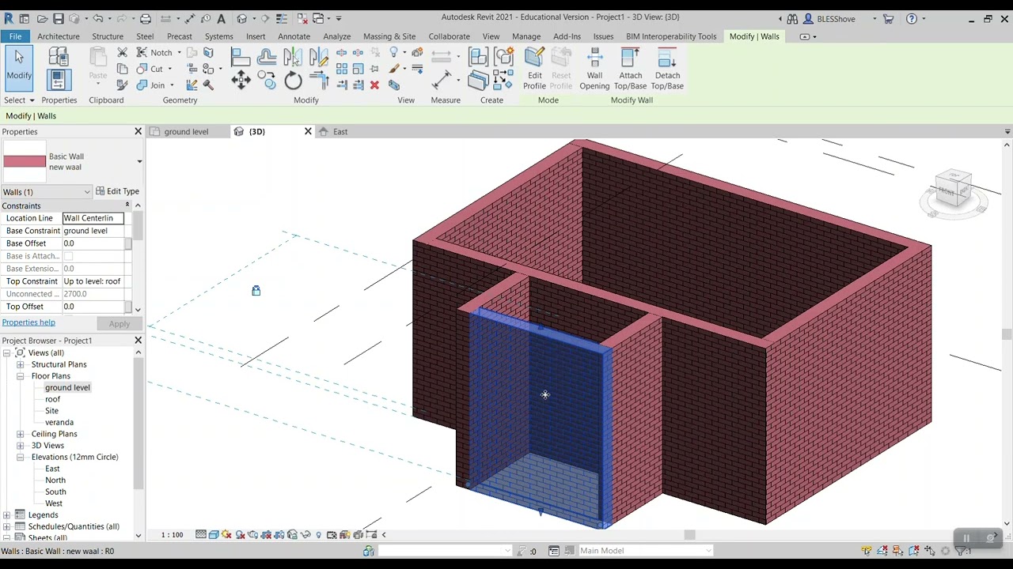Screen dimensions: 1013x569
Task: Open the wall Type Selector dropdown
Action: [x=139, y=162]
